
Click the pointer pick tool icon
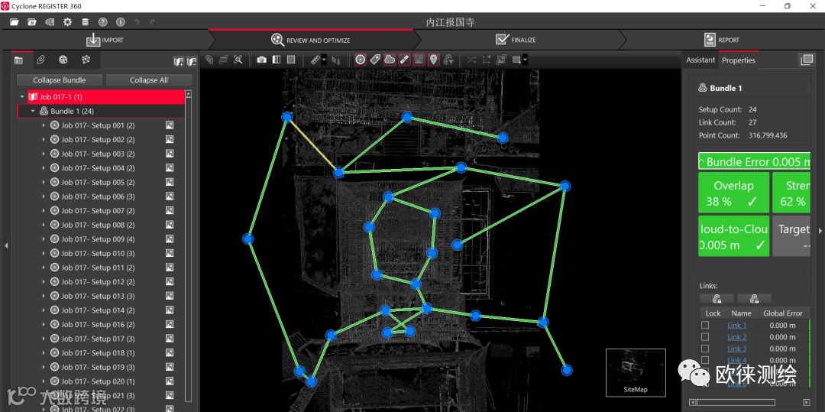[336, 60]
